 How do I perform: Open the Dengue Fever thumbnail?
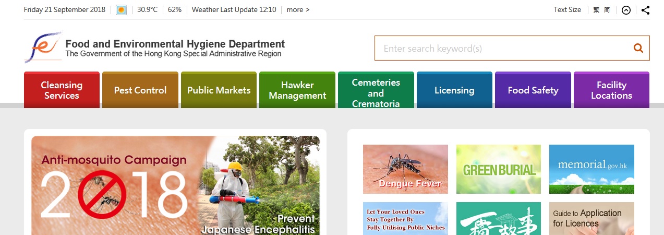pos(405,169)
